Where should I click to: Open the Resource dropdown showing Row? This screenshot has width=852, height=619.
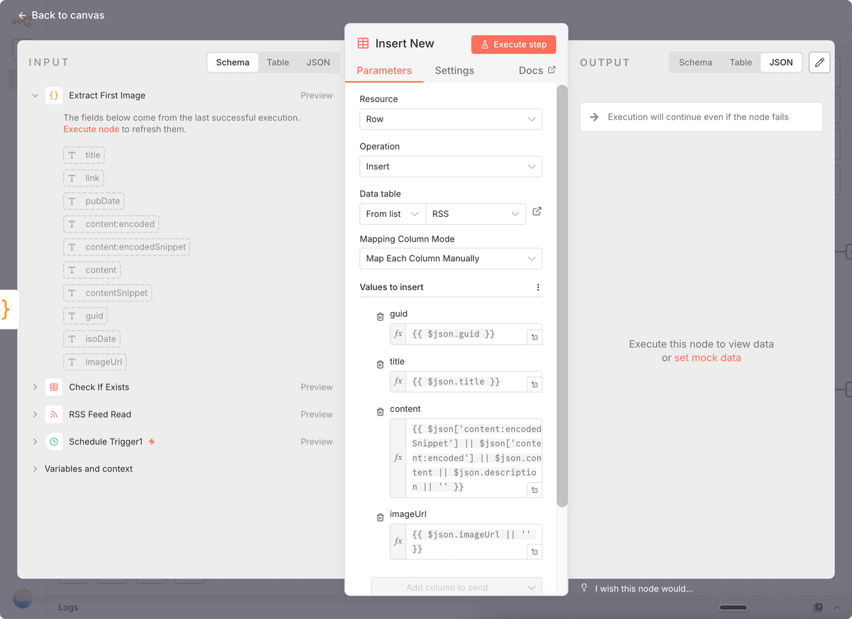coord(450,119)
